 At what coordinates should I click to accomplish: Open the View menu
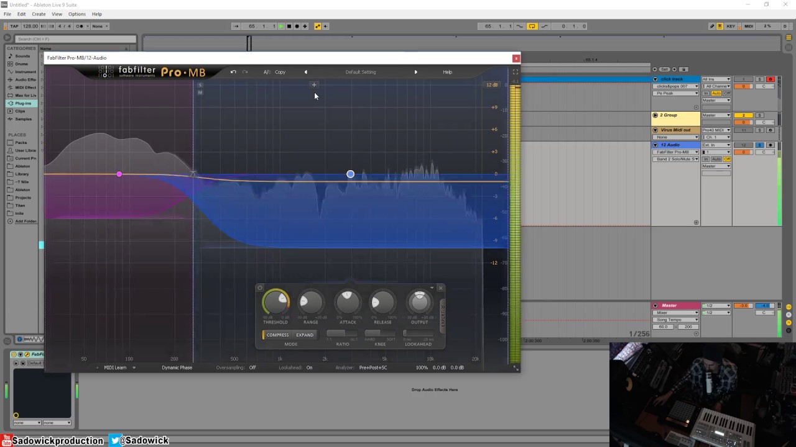[57, 14]
